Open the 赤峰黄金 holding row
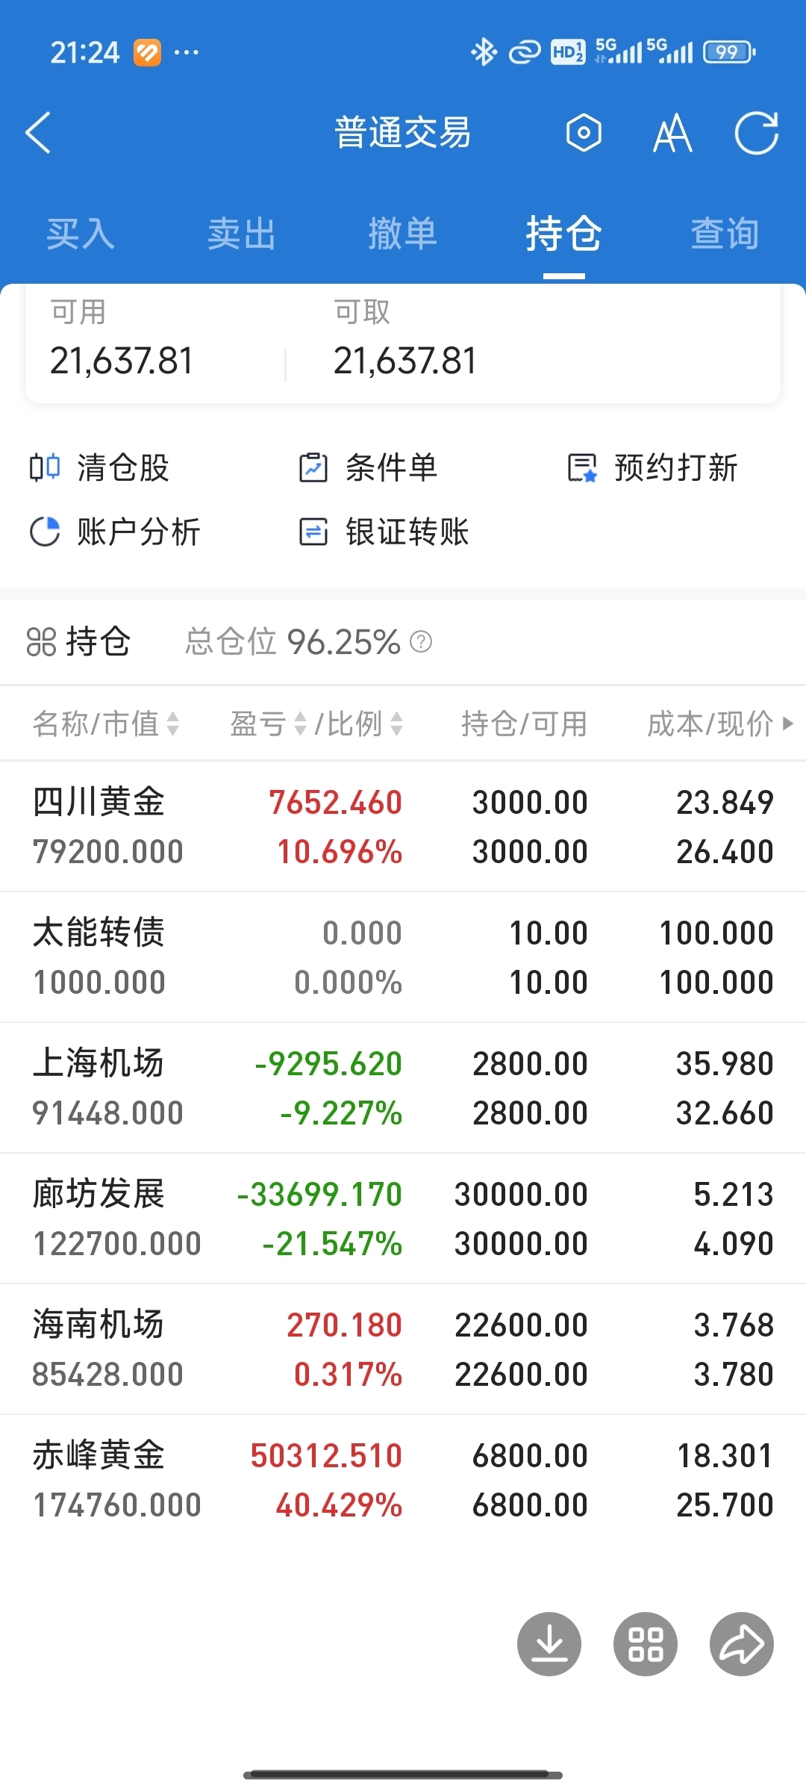This screenshot has width=806, height=1792. click(x=403, y=1480)
